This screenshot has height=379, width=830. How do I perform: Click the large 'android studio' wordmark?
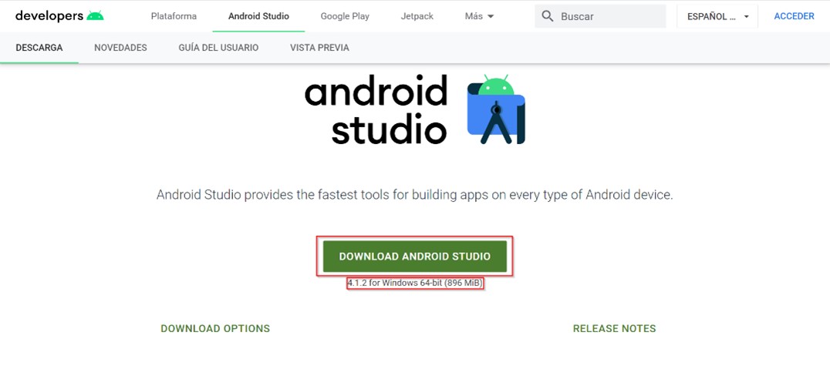376,111
